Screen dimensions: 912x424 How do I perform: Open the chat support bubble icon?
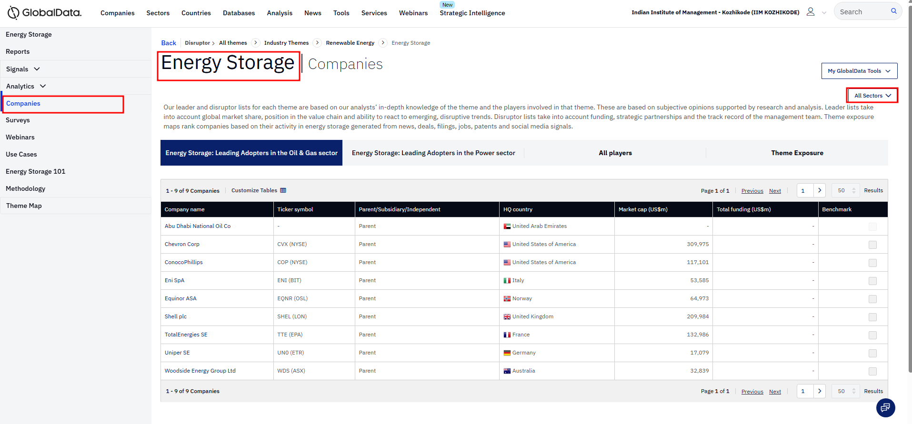(885, 407)
